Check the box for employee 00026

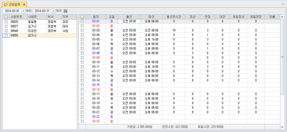6,22
